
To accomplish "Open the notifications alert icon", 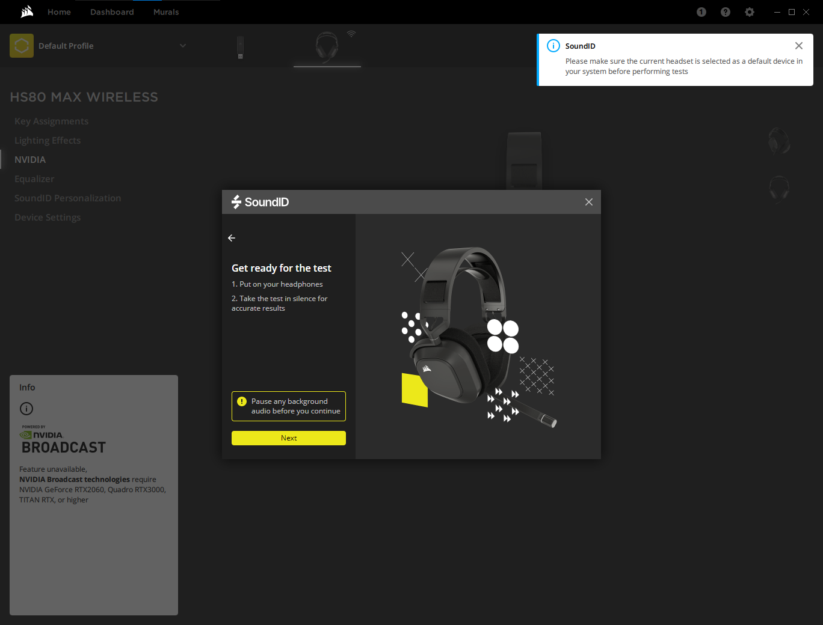I will pyautogui.click(x=701, y=12).
